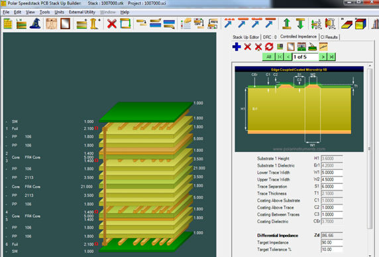This screenshot has width=379, height=257.
Task: Click the Coating Between Traces C3 field
Action: click(x=331, y=215)
